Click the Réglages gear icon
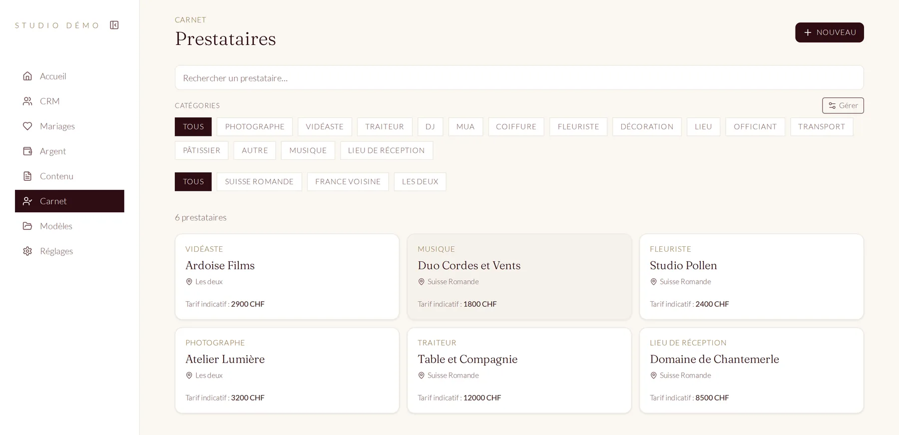The image size is (899, 435). (x=27, y=251)
